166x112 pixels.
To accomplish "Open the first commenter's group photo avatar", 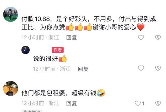I will pyautogui.click(x=11, y=14).
